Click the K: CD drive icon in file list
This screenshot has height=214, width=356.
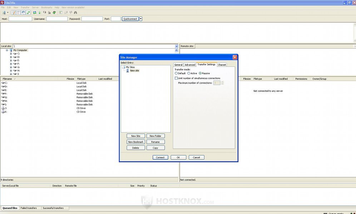pyautogui.click(x=3, y=112)
